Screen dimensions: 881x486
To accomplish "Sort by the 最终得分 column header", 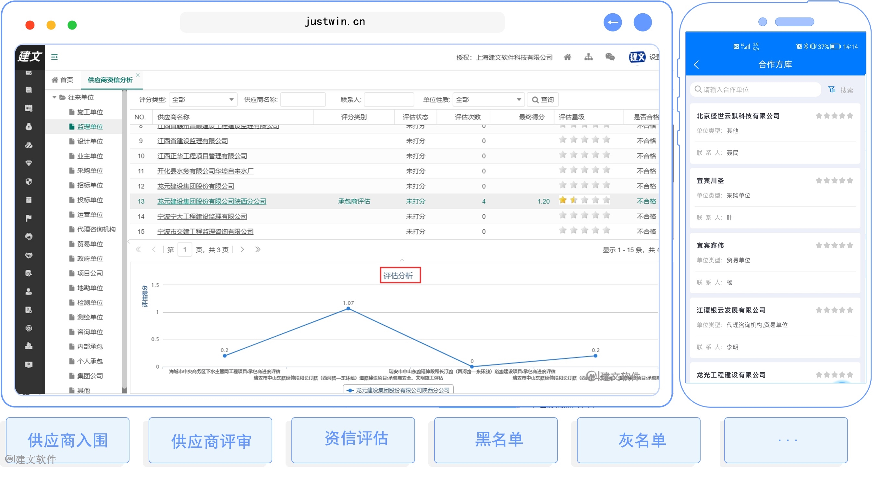I will coord(532,117).
